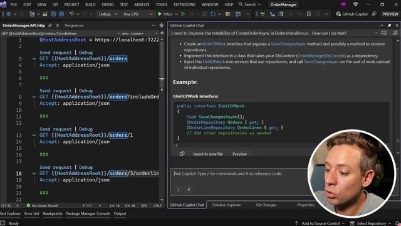Open the Copilot Chat window options chevron
This screenshot has height=226, width=401.
click(x=382, y=25)
